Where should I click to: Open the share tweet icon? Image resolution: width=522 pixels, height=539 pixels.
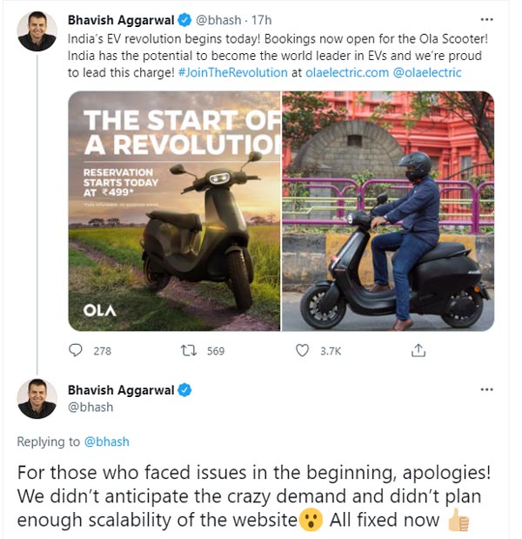(418, 350)
